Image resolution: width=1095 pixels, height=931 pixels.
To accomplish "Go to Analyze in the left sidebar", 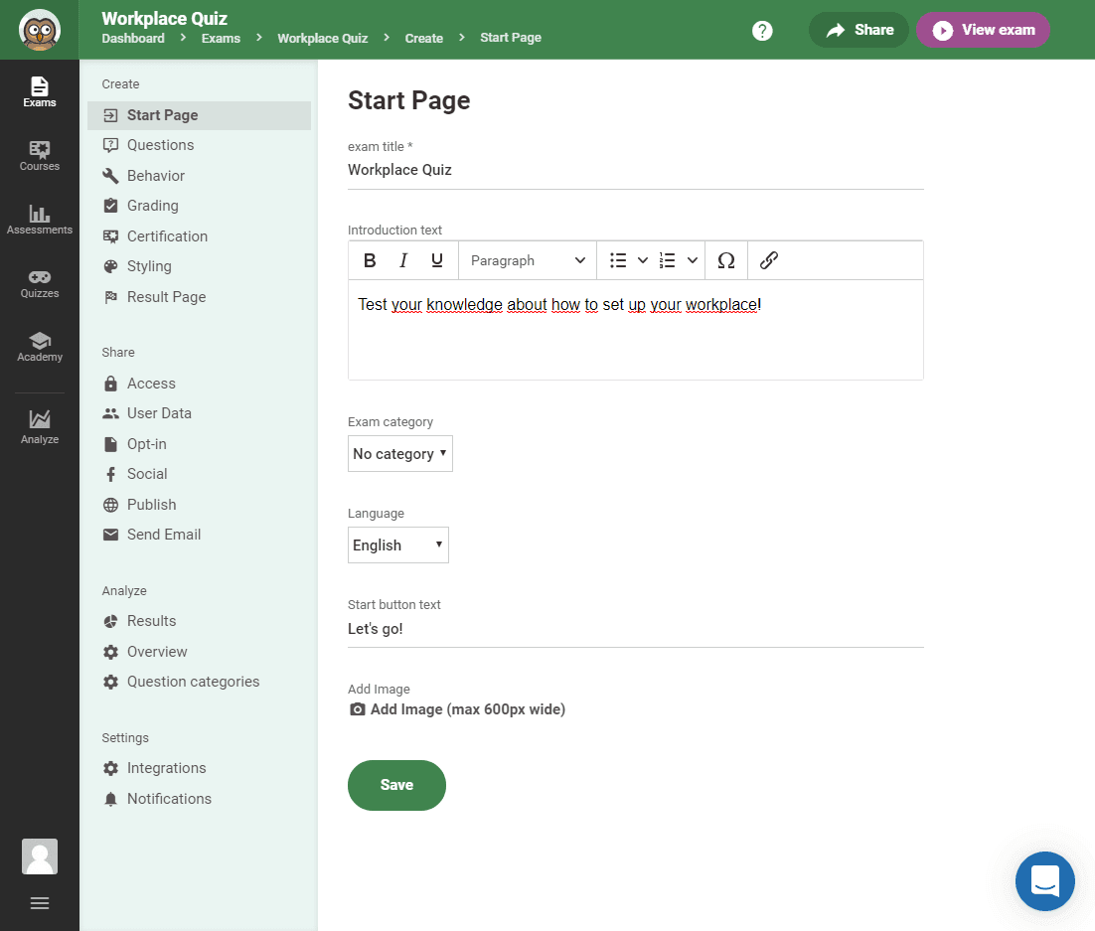I will (40, 426).
